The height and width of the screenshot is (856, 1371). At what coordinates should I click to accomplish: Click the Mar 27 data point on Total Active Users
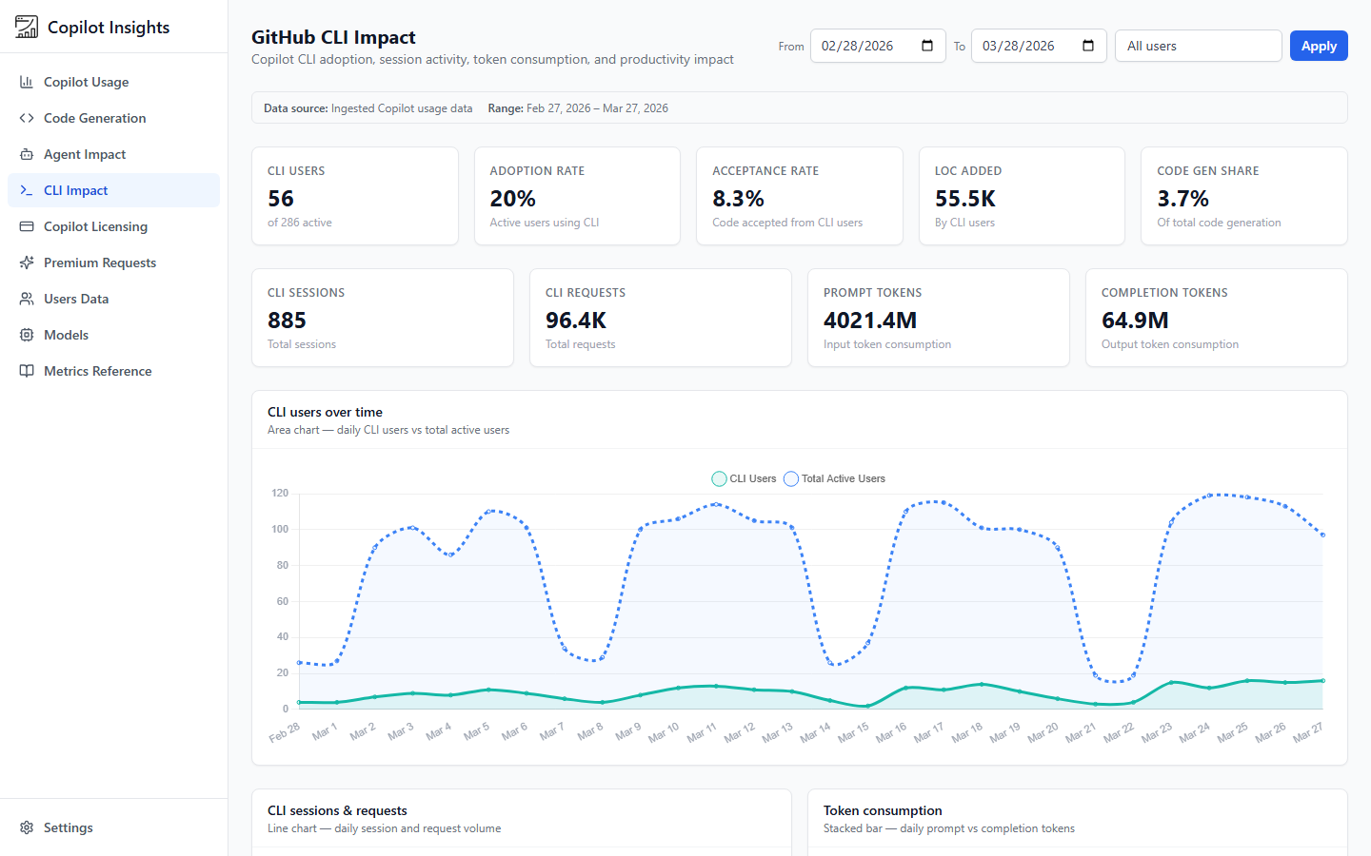coord(1322,535)
